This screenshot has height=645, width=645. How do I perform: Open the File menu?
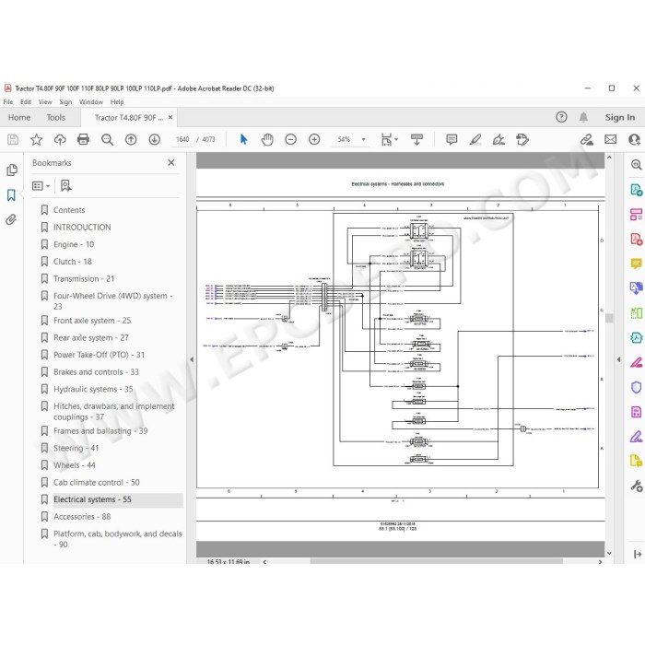click(8, 102)
